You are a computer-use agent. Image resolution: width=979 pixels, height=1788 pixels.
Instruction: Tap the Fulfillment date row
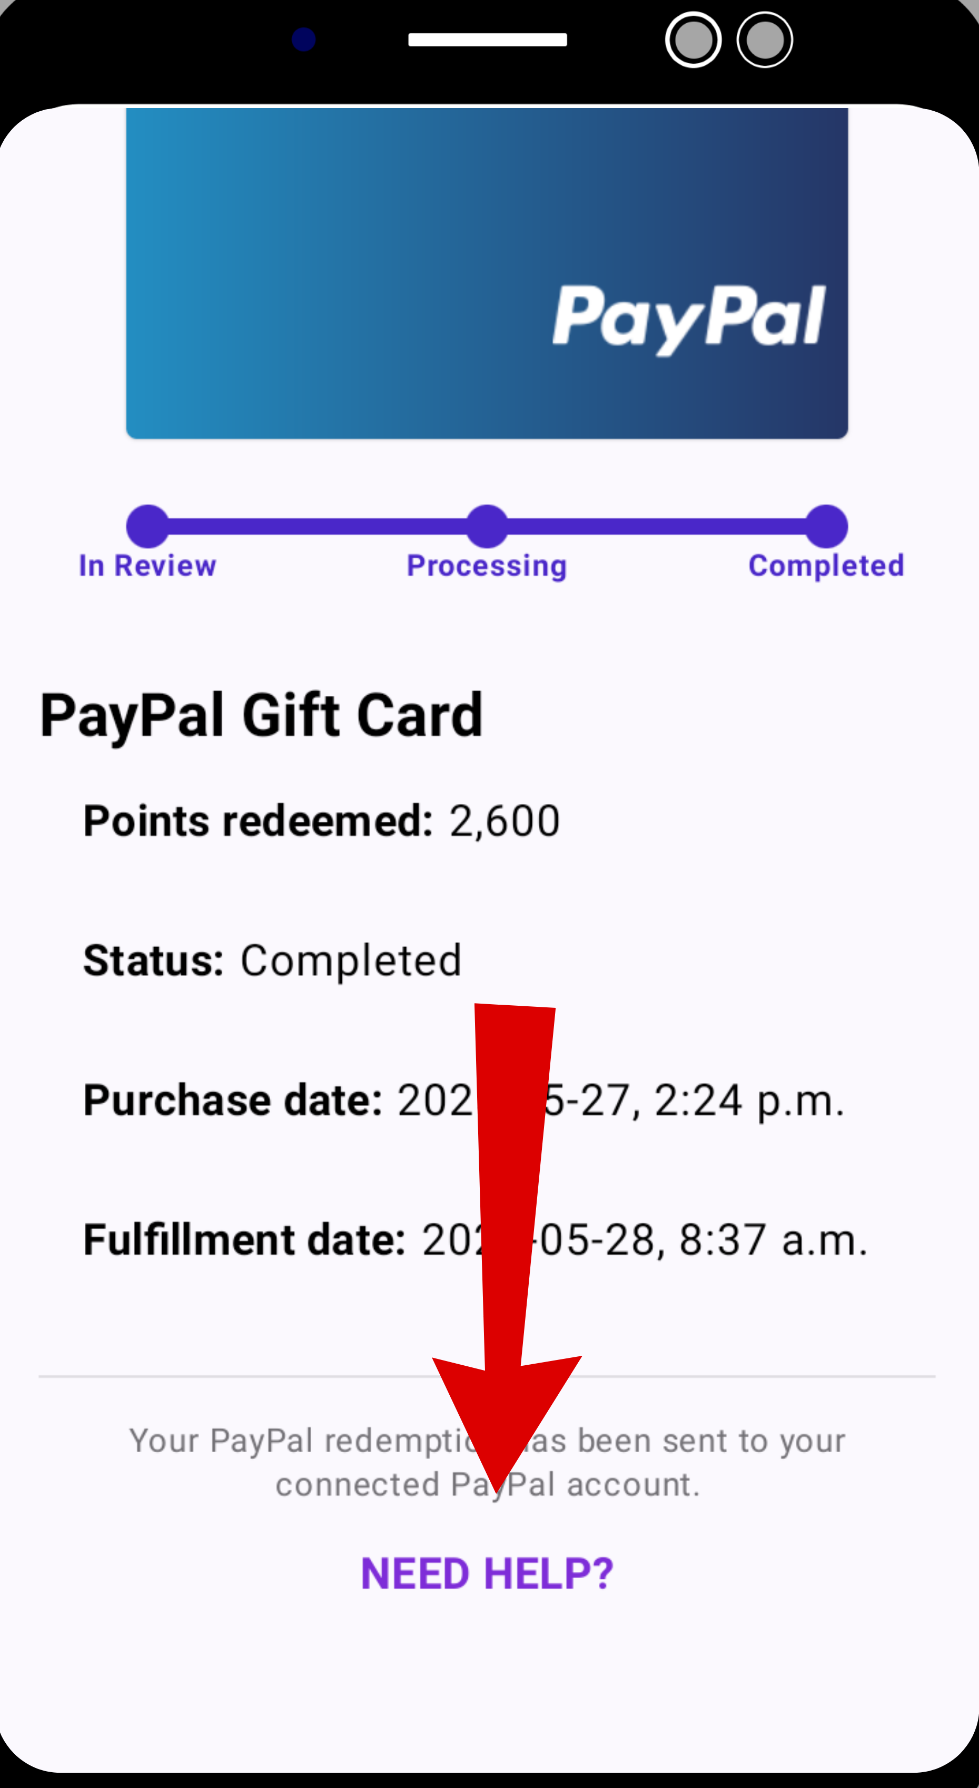point(476,1240)
